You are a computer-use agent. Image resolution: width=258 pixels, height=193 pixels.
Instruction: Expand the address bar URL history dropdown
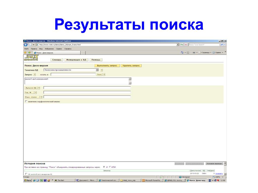click(x=178, y=45)
